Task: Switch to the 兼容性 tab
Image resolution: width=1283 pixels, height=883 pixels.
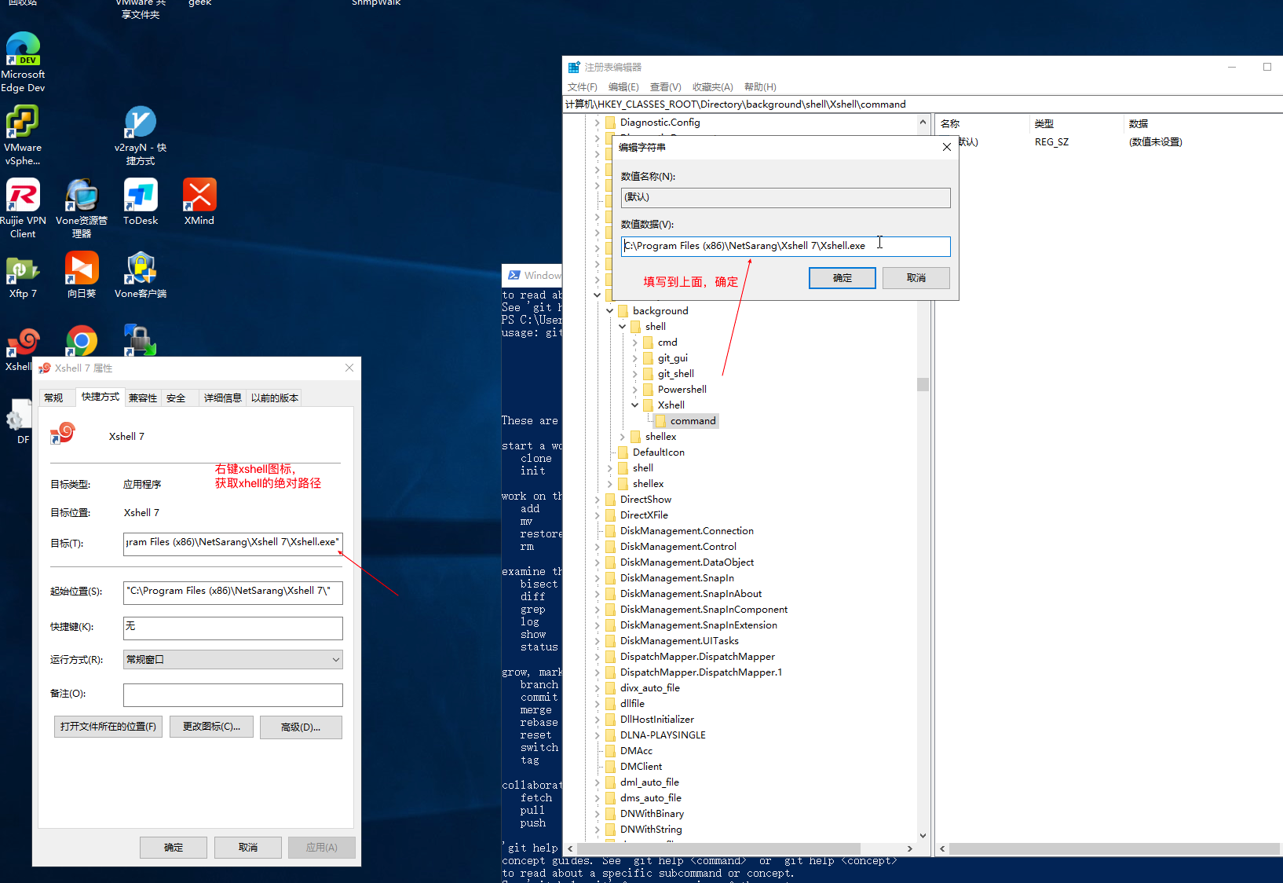Action: (143, 398)
